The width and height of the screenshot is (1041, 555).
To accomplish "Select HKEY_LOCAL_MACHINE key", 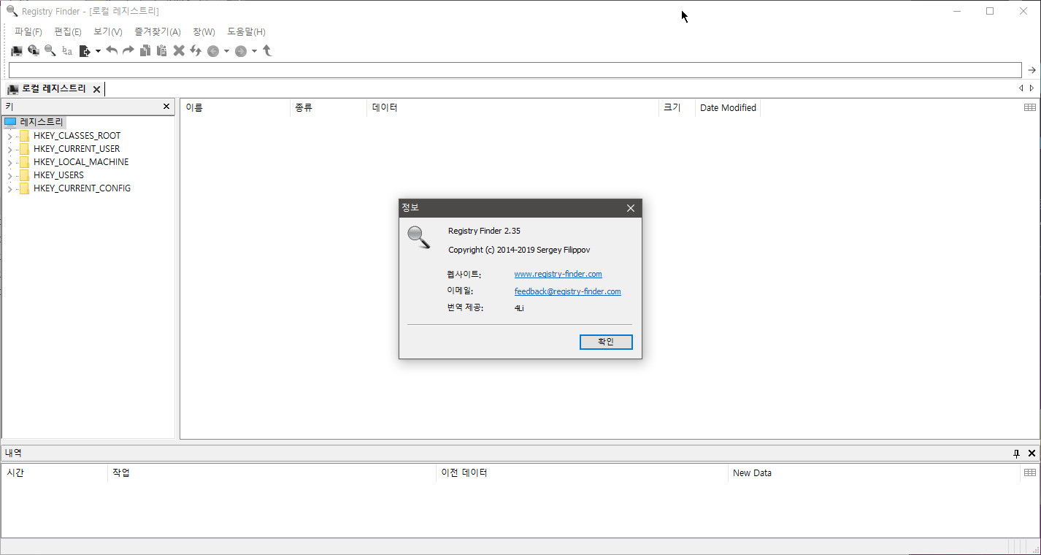I will click(81, 162).
